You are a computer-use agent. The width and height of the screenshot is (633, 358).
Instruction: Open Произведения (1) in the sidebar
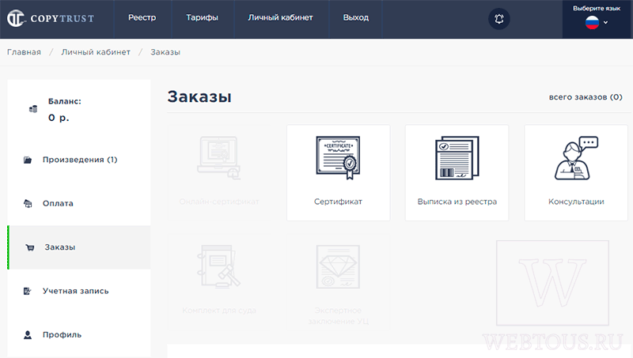[x=80, y=160]
